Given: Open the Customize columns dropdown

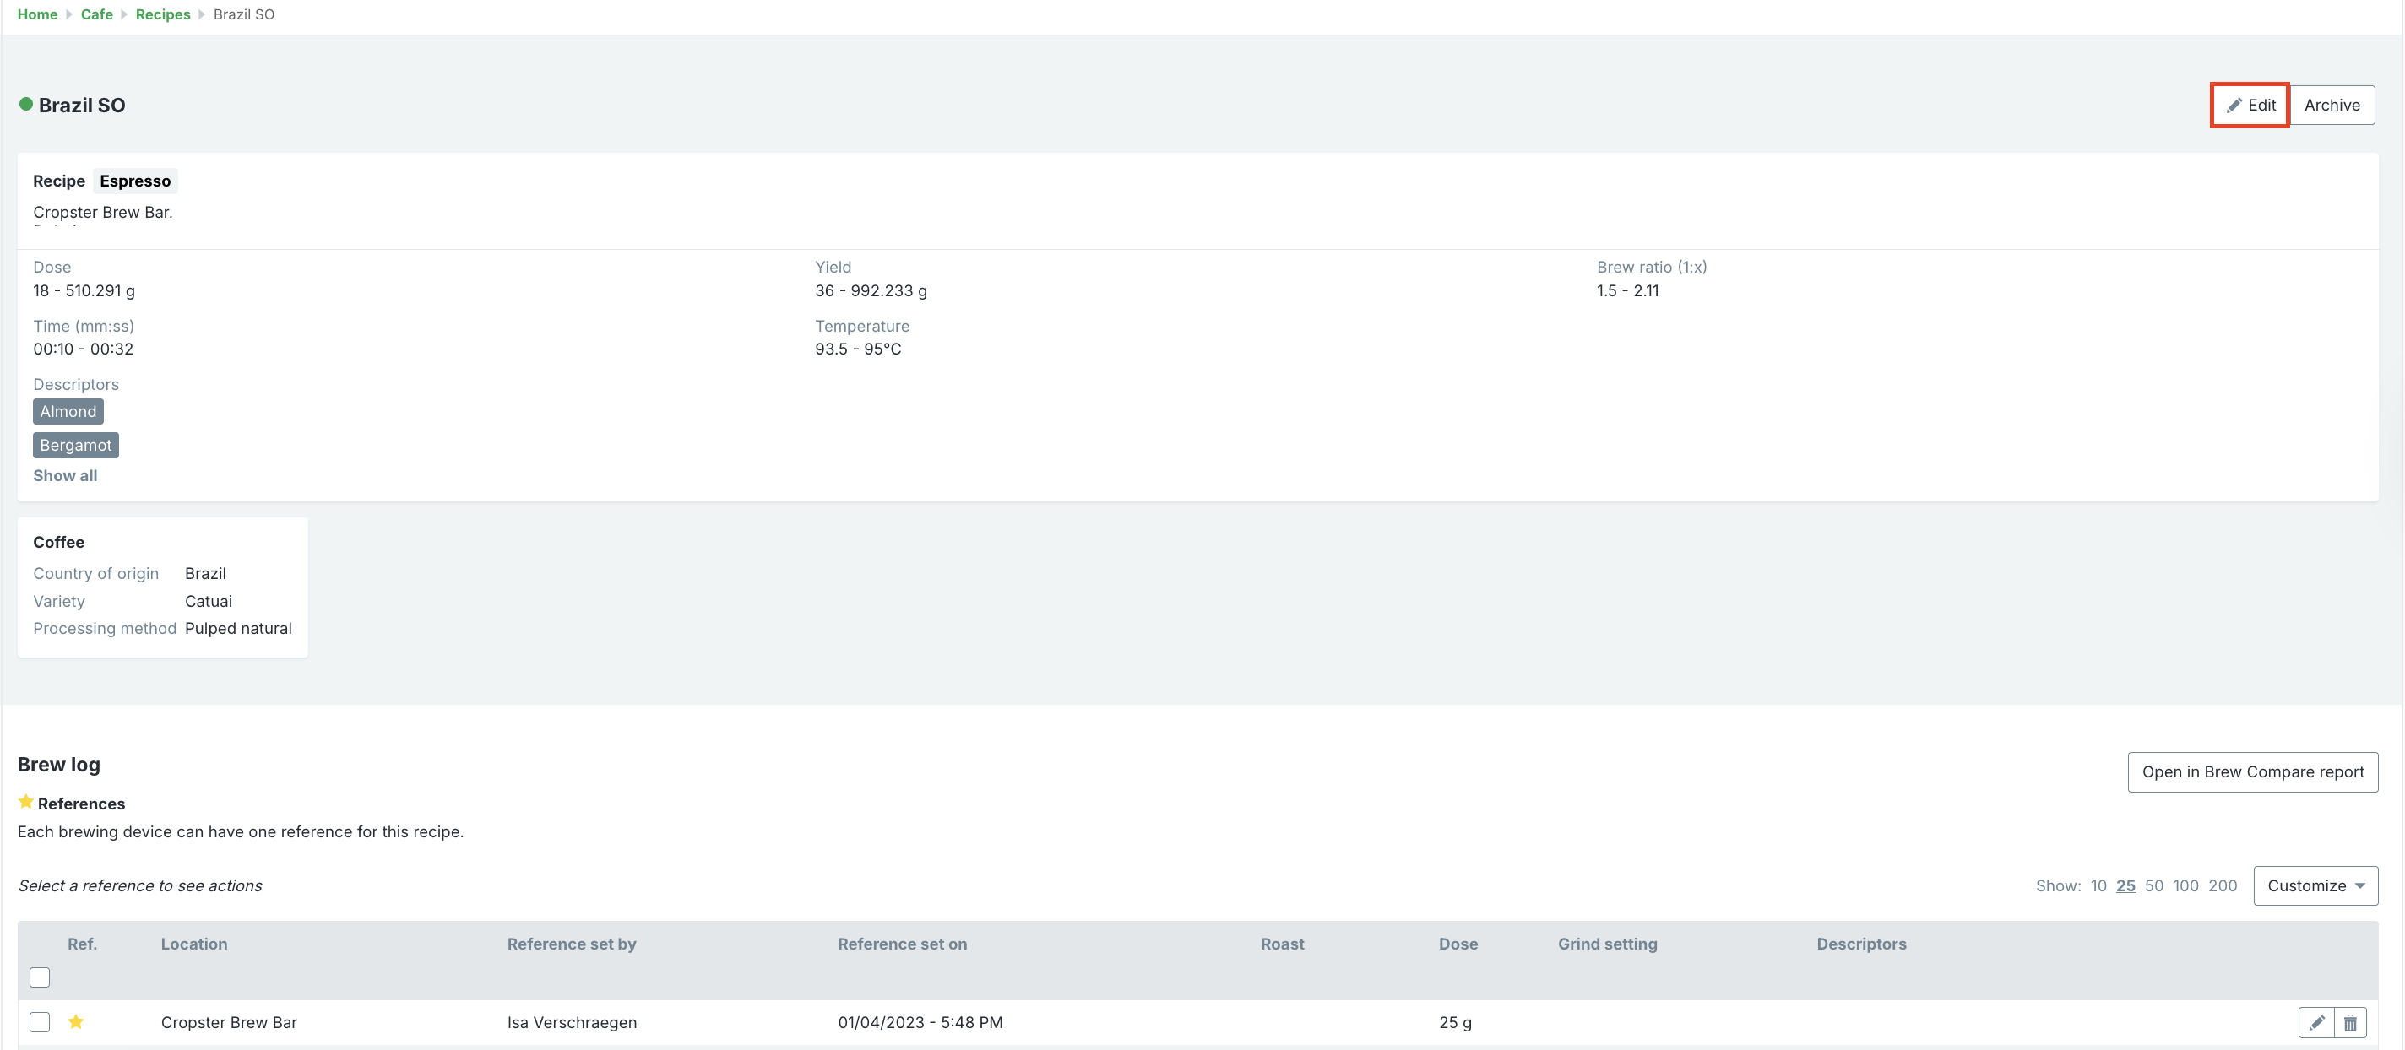Looking at the screenshot, I should tap(2315, 885).
